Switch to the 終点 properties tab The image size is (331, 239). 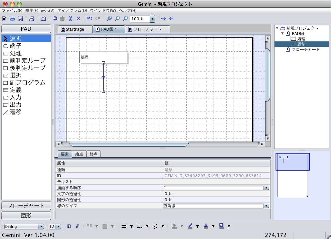coord(94,154)
